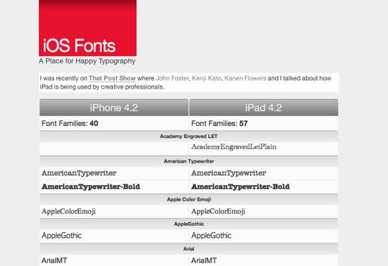This screenshot has width=388, height=266.
Task: Select ArialMT in iPad column
Action: click(x=204, y=260)
